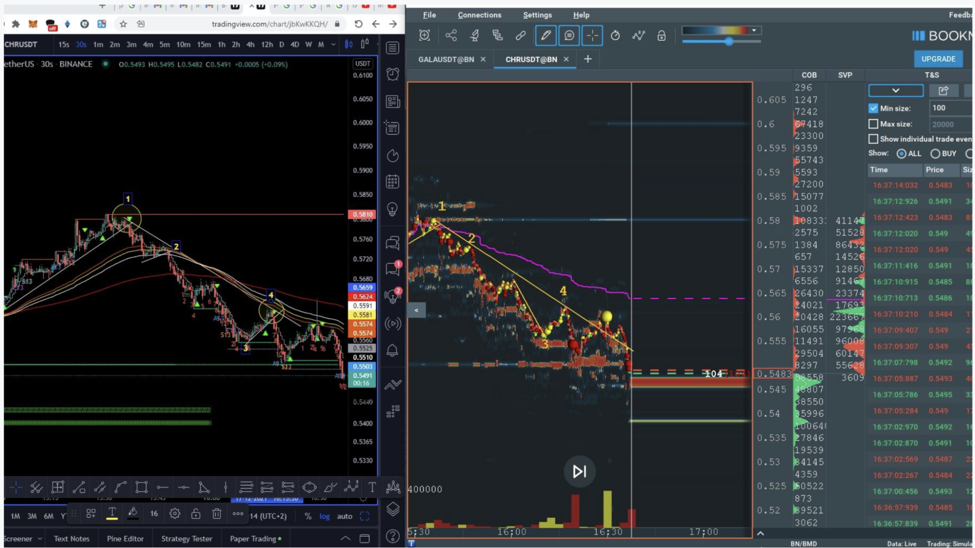Select the rectangle drawing tool

[141, 487]
